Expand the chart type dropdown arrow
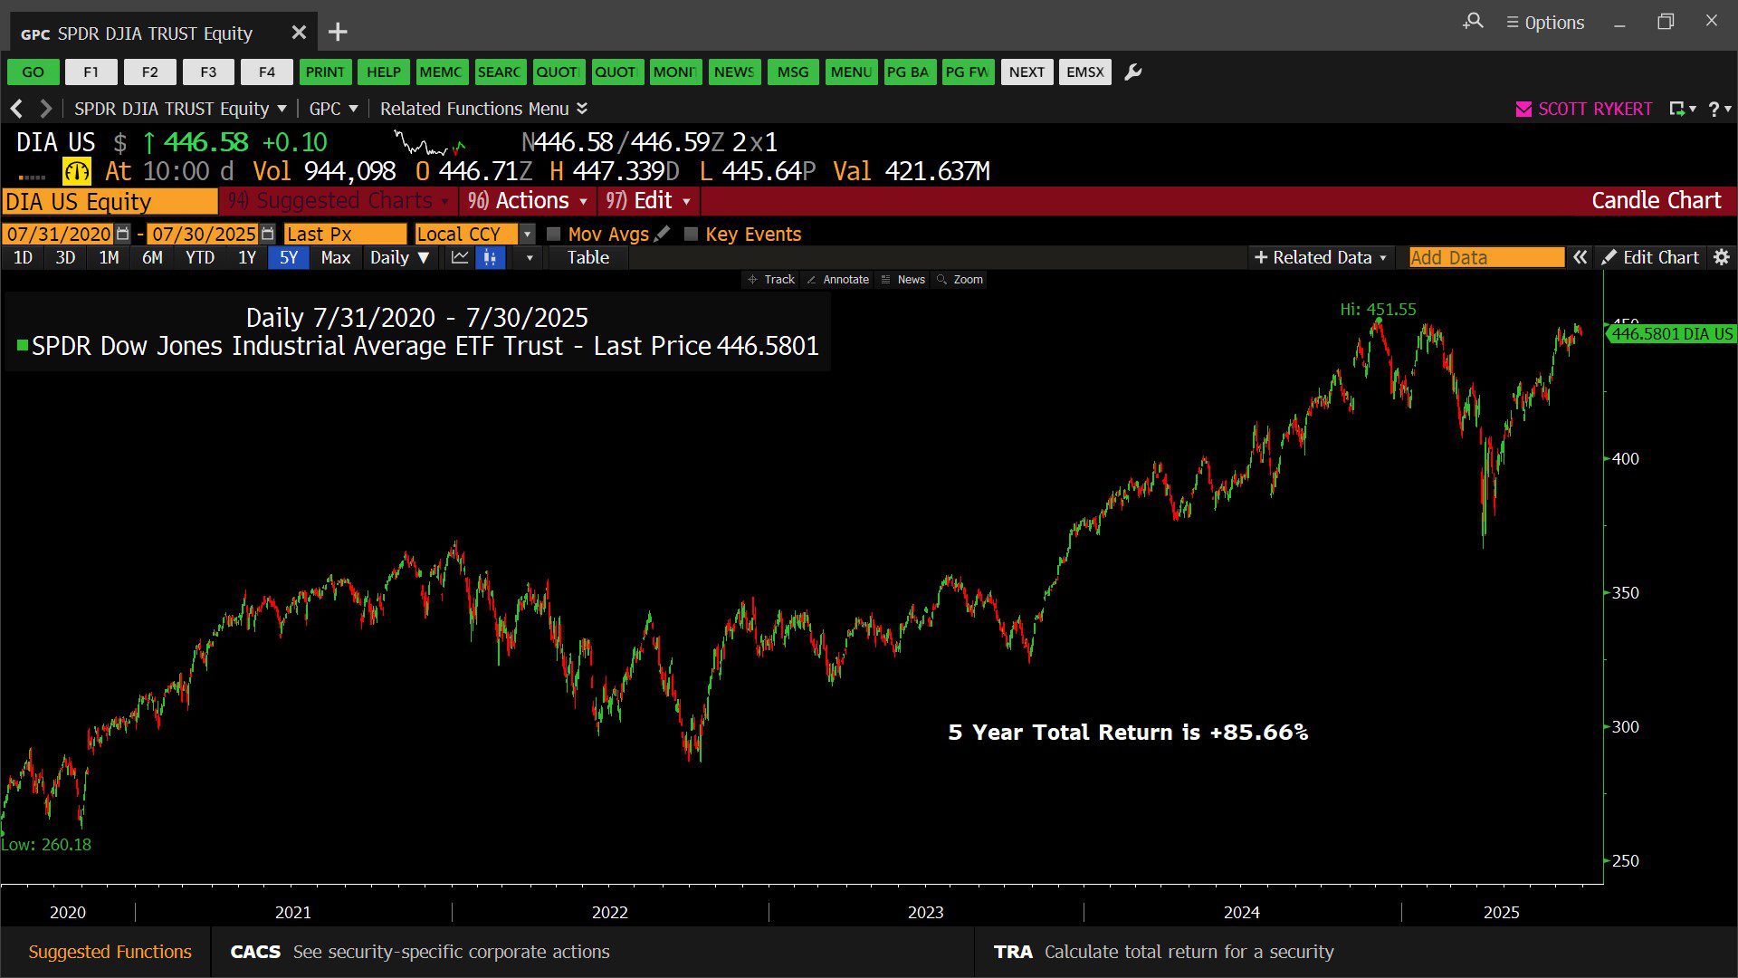The width and height of the screenshot is (1738, 978). [x=530, y=258]
